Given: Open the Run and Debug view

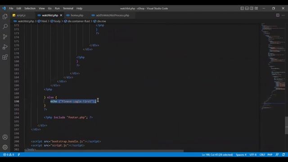Looking at the screenshot, I should coord(5,47).
